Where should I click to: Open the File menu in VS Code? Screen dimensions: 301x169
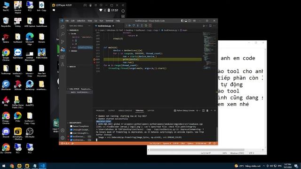coord(67,21)
